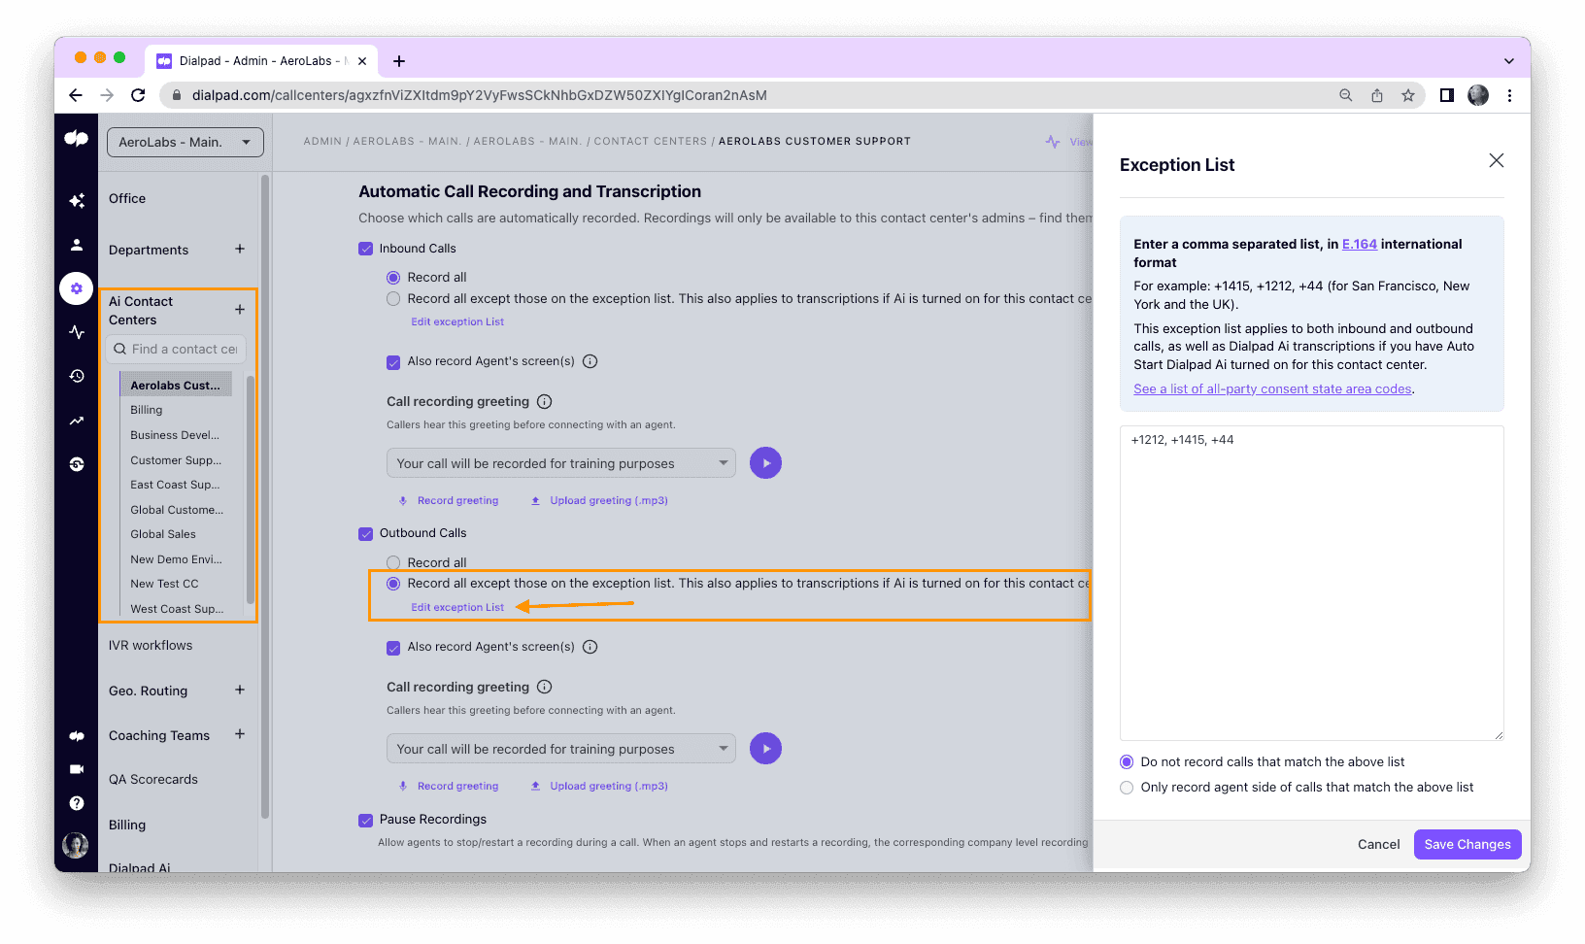Add a new Department with plus icon
1585x944 pixels.
pos(240,249)
